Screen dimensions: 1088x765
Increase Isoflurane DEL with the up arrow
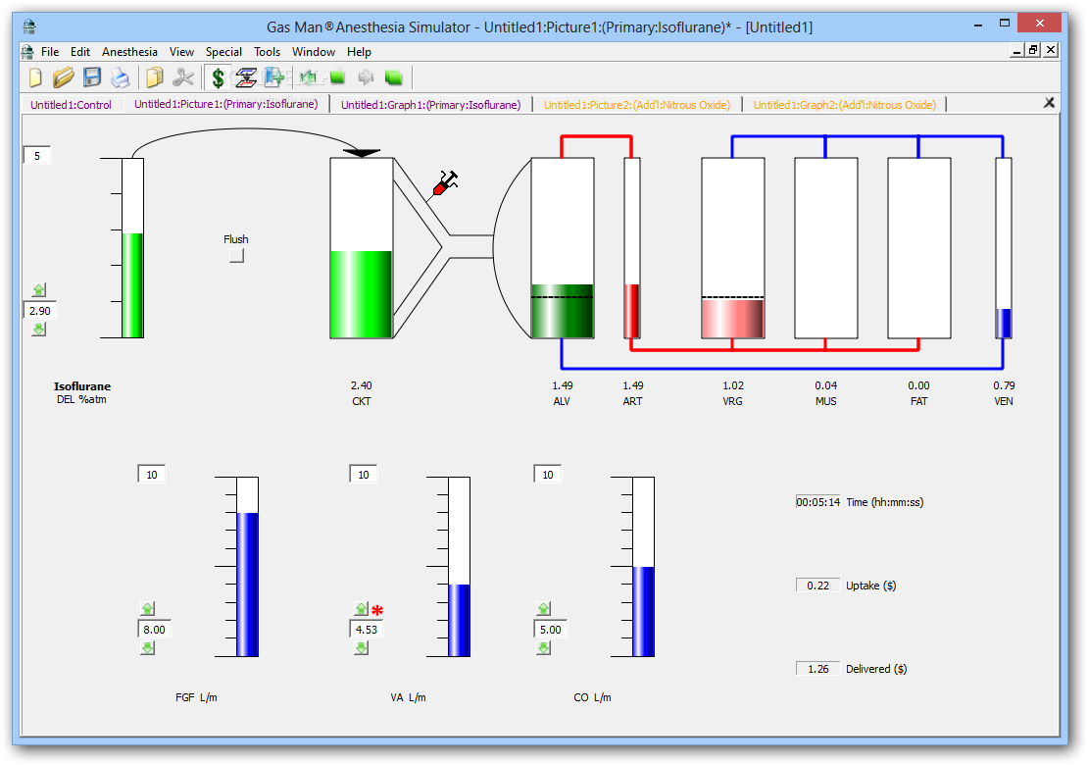pos(39,290)
